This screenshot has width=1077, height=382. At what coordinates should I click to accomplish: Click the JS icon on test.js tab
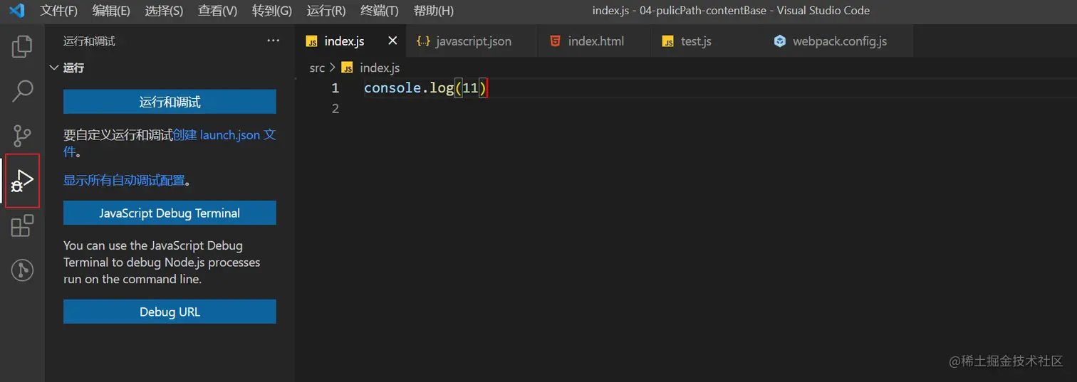pos(668,41)
